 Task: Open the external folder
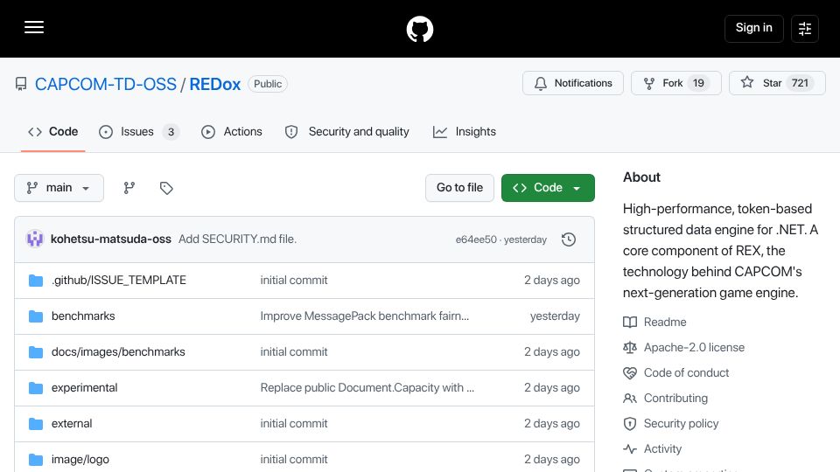click(x=72, y=424)
